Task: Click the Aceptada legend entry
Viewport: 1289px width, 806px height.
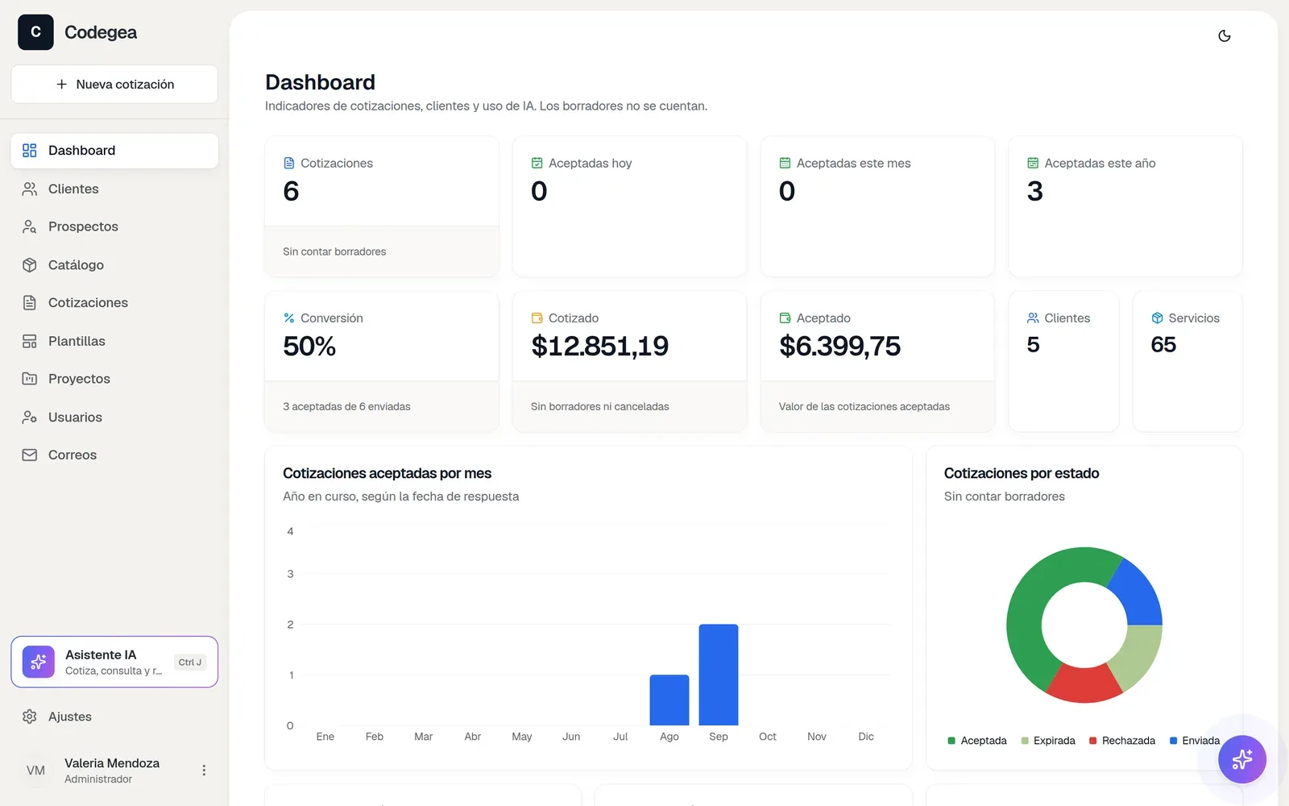Action: coord(977,741)
